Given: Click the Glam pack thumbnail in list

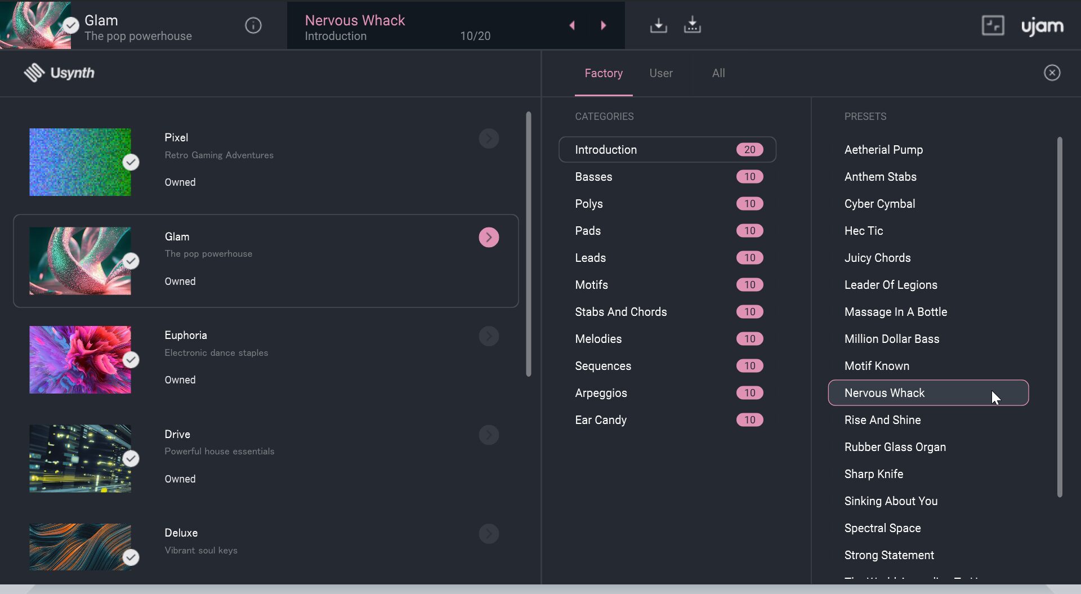Looking at the screenshot, I should coord(80,261).
